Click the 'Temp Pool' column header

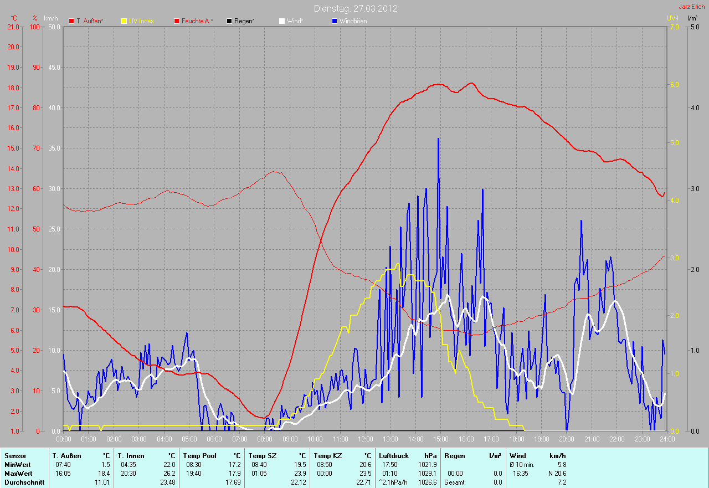point(200,456)
